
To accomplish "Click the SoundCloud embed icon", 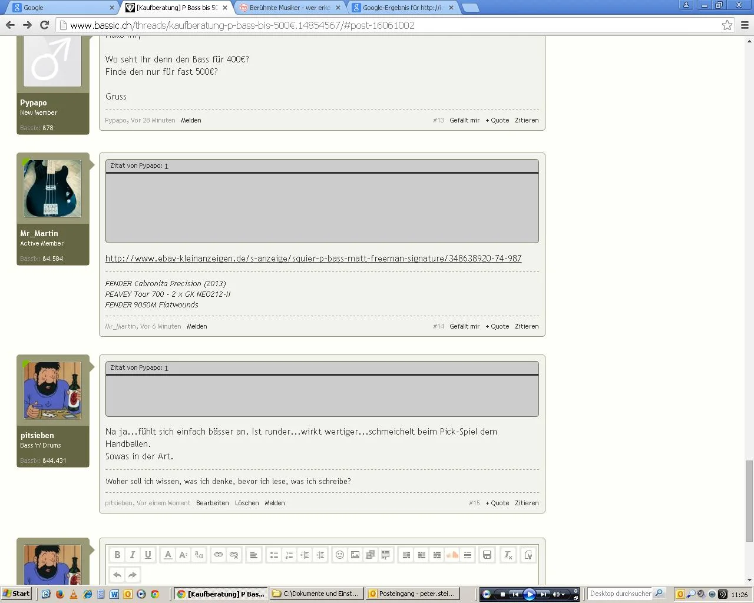I will point(452,555).
